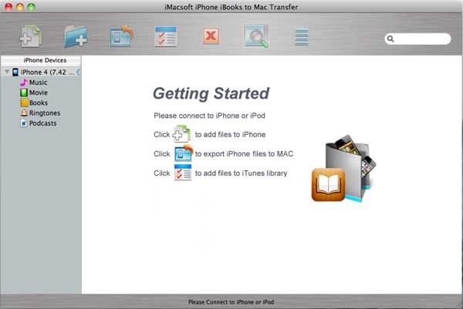
Task: Click the export icon in Getting Started
Action: point(184,153)
